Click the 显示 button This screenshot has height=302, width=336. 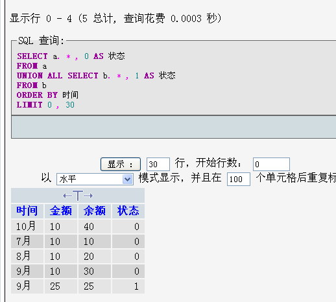pos(121,165)
